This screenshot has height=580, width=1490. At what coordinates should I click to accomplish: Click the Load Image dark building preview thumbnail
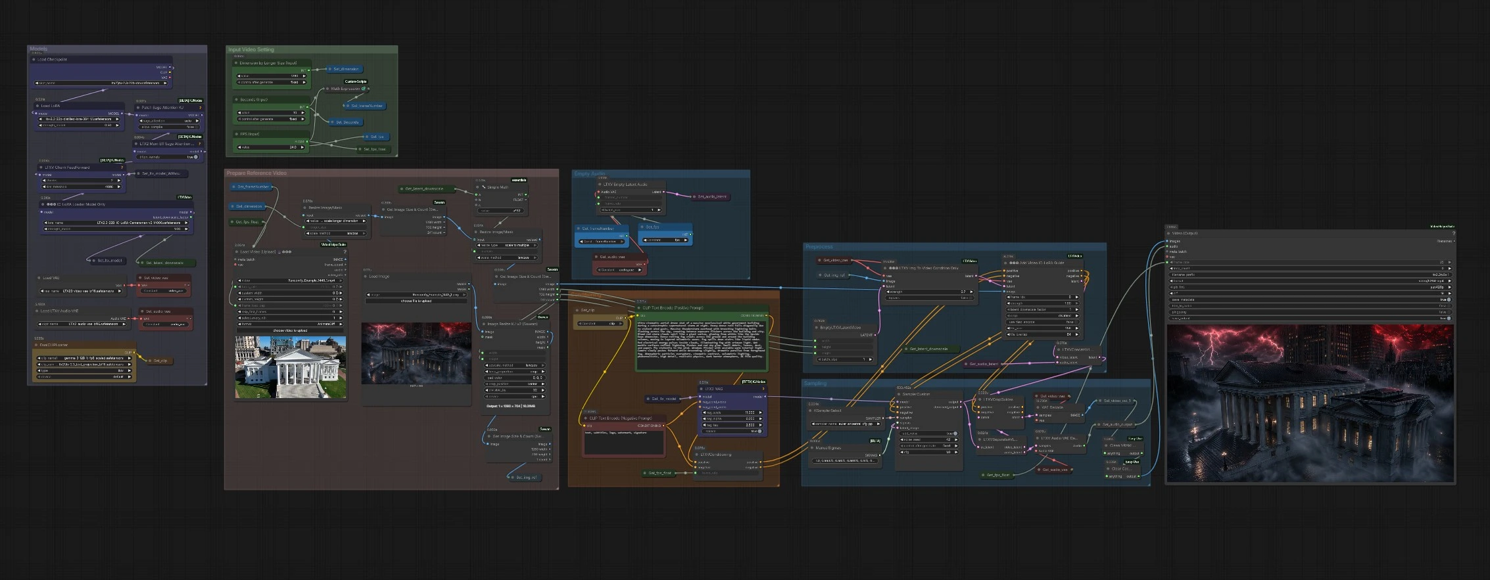click(416, 353)
